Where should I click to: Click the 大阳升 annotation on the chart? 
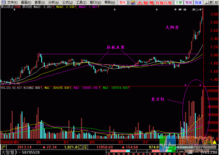[x=172, y=28]
